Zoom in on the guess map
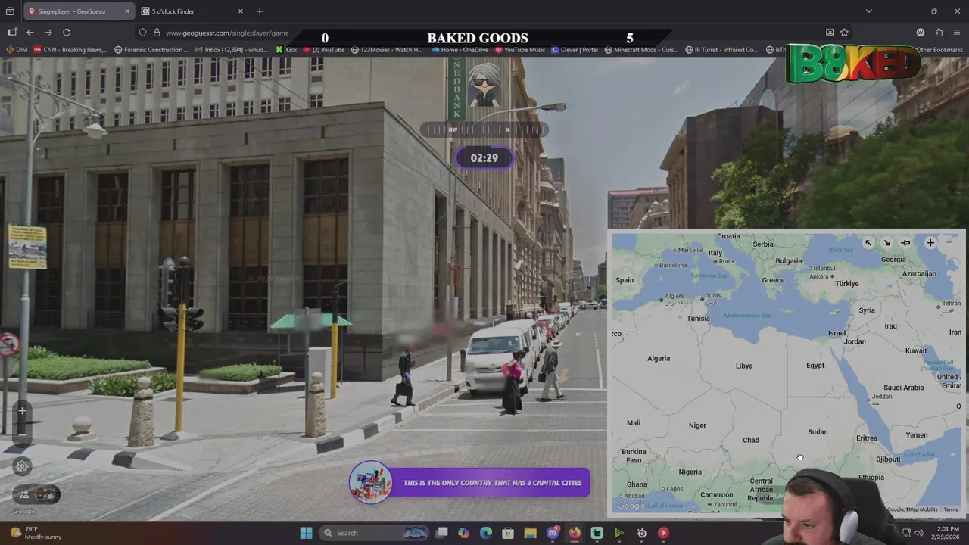This screenshot has height=545, width=969. (x=930, y=243)
